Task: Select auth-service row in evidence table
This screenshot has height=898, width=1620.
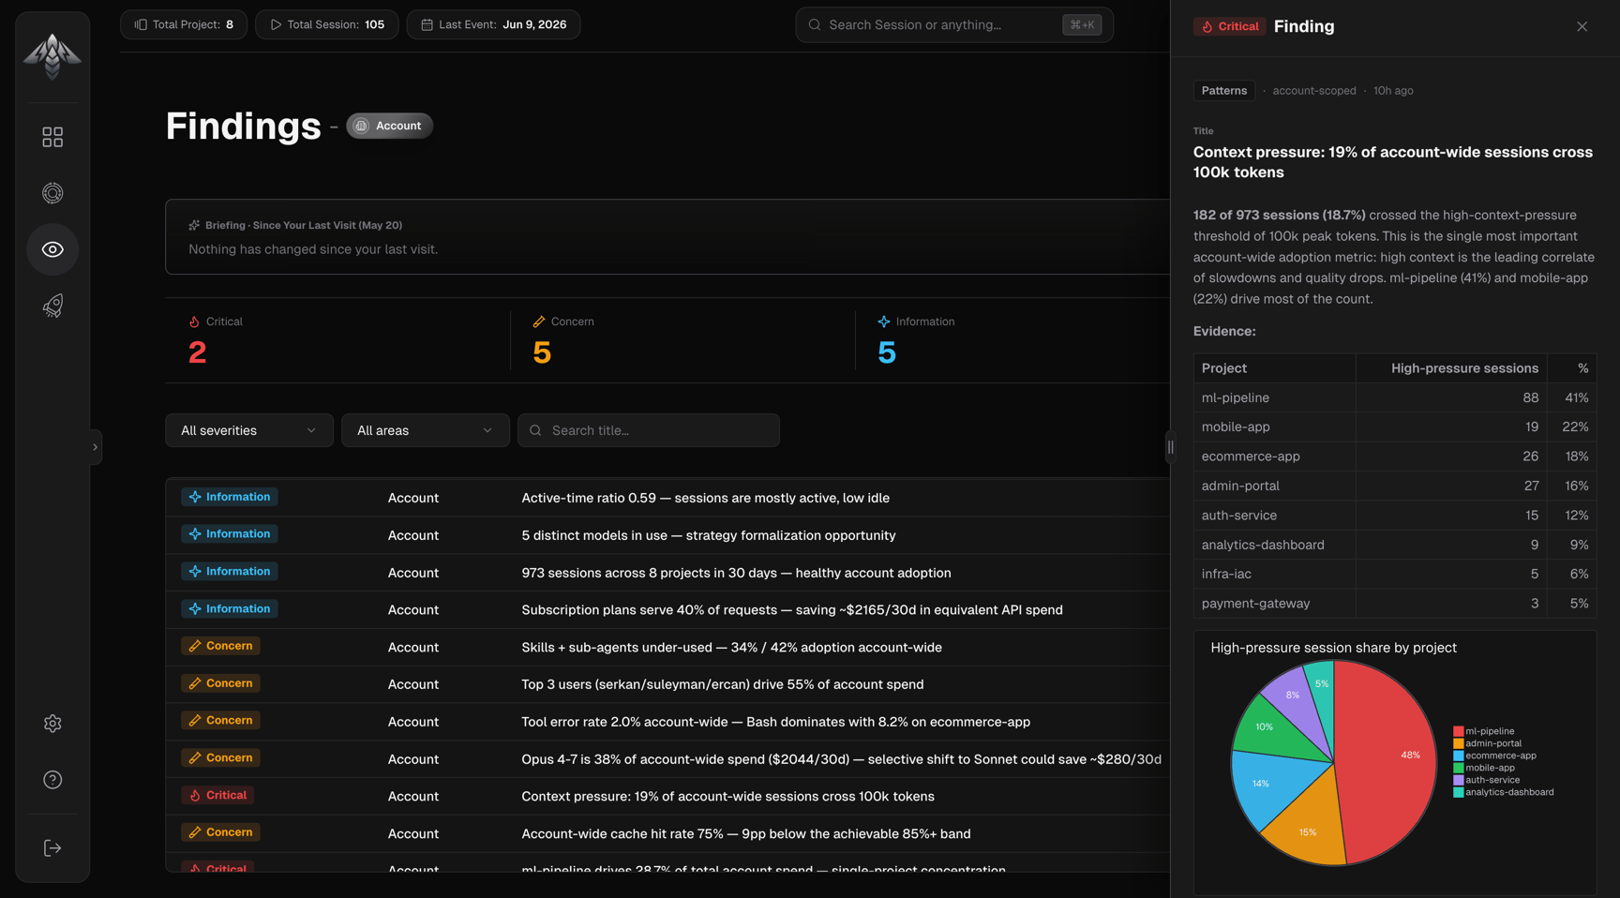Action: pos(1395,516)
